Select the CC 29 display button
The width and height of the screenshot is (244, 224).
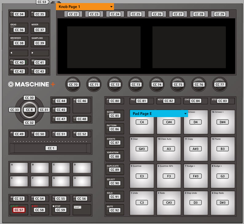click(220, 14)
